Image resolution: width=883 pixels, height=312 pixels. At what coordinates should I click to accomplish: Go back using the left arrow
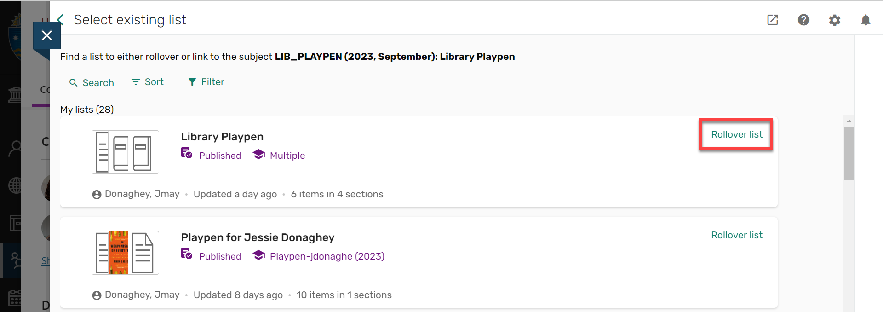(60, 20)
